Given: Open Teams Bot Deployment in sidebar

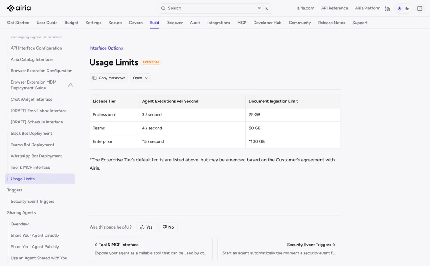Looking at the screenshot, I should click(32, 145).
